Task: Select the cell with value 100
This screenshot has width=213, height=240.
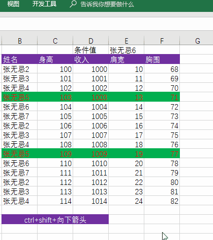Action: [55, 69]
